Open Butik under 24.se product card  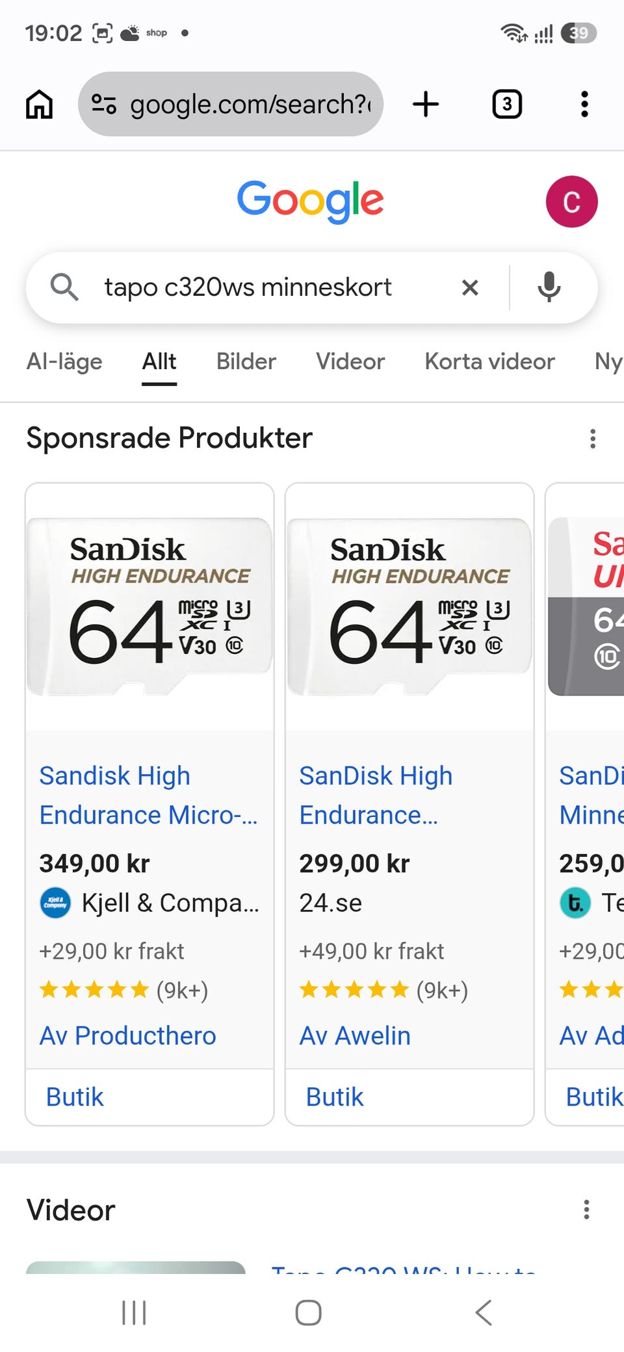[335, 1097]
